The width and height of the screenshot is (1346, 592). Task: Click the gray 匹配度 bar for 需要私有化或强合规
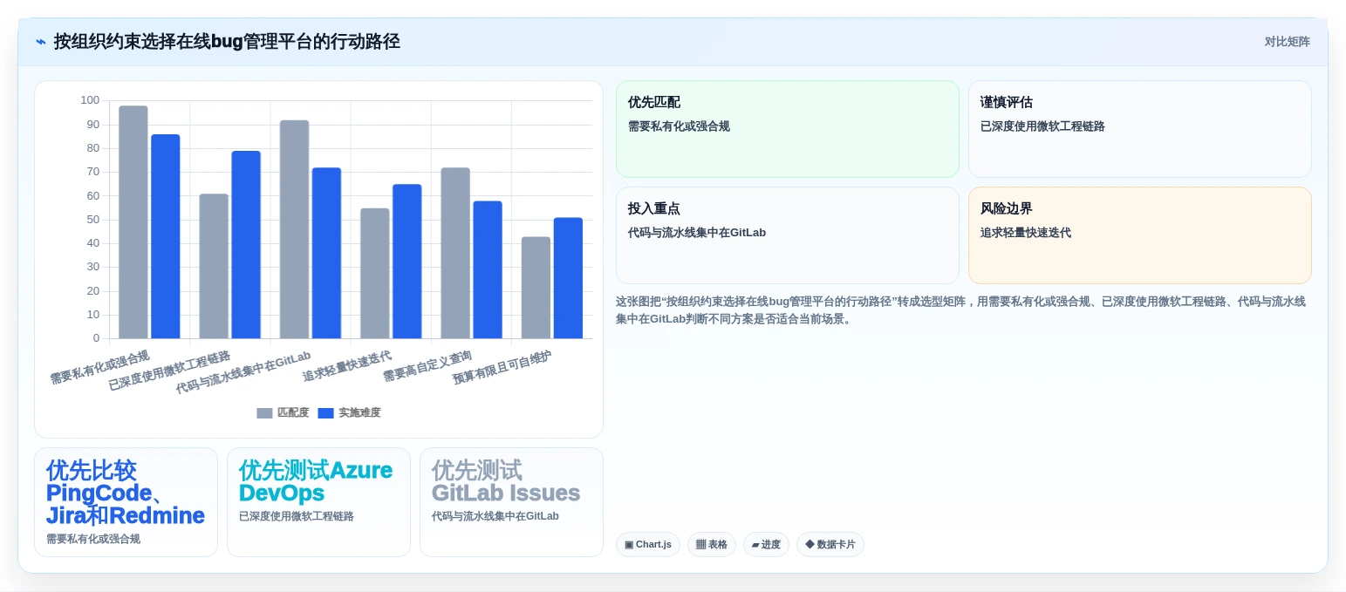(x=133, y=222)
